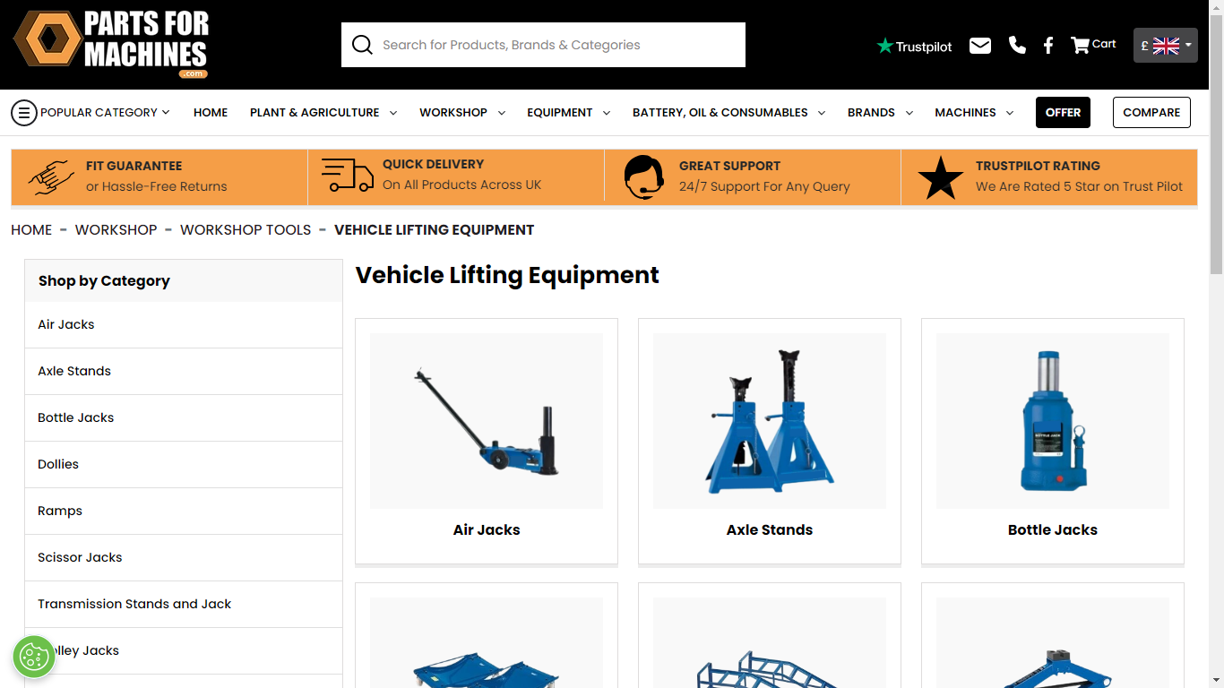The image size is (1224, 688).
Task: Select Air Jacks in sidebar category
Action: click(184, 325)
